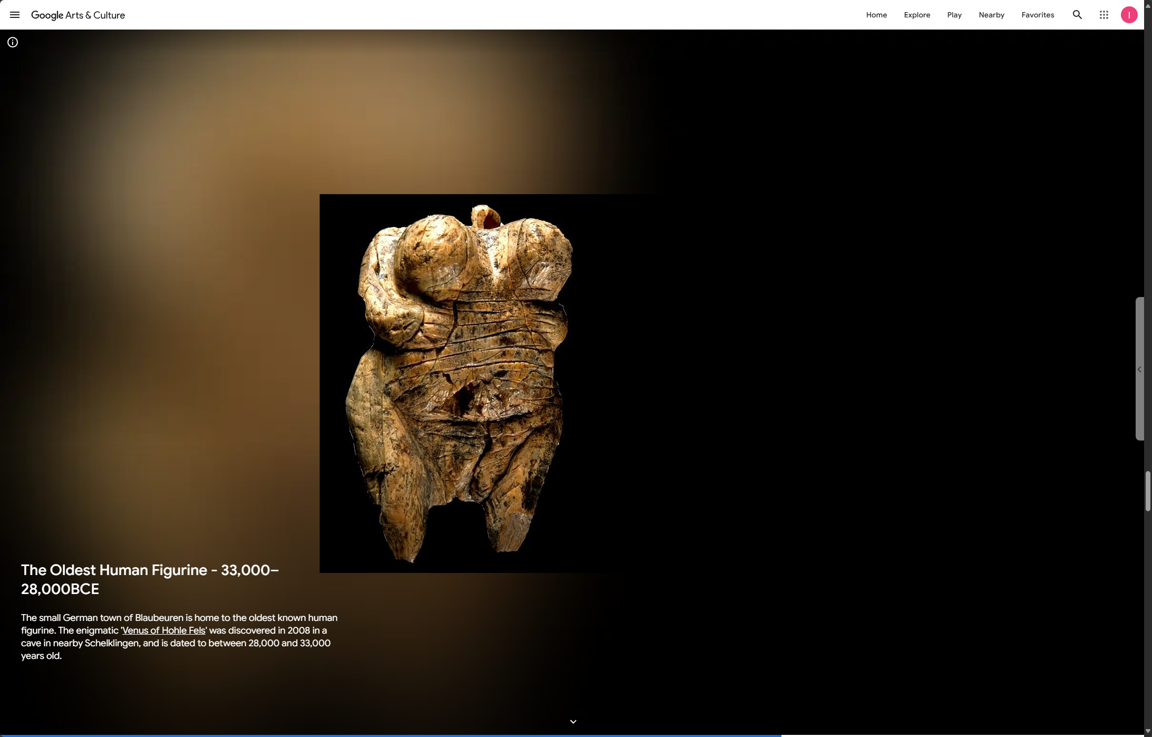The image size is (1152, 737).
Task: Open the Explore section
Action: coord(917,15)
